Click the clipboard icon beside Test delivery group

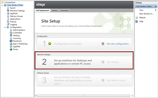(x=103, y=80)
